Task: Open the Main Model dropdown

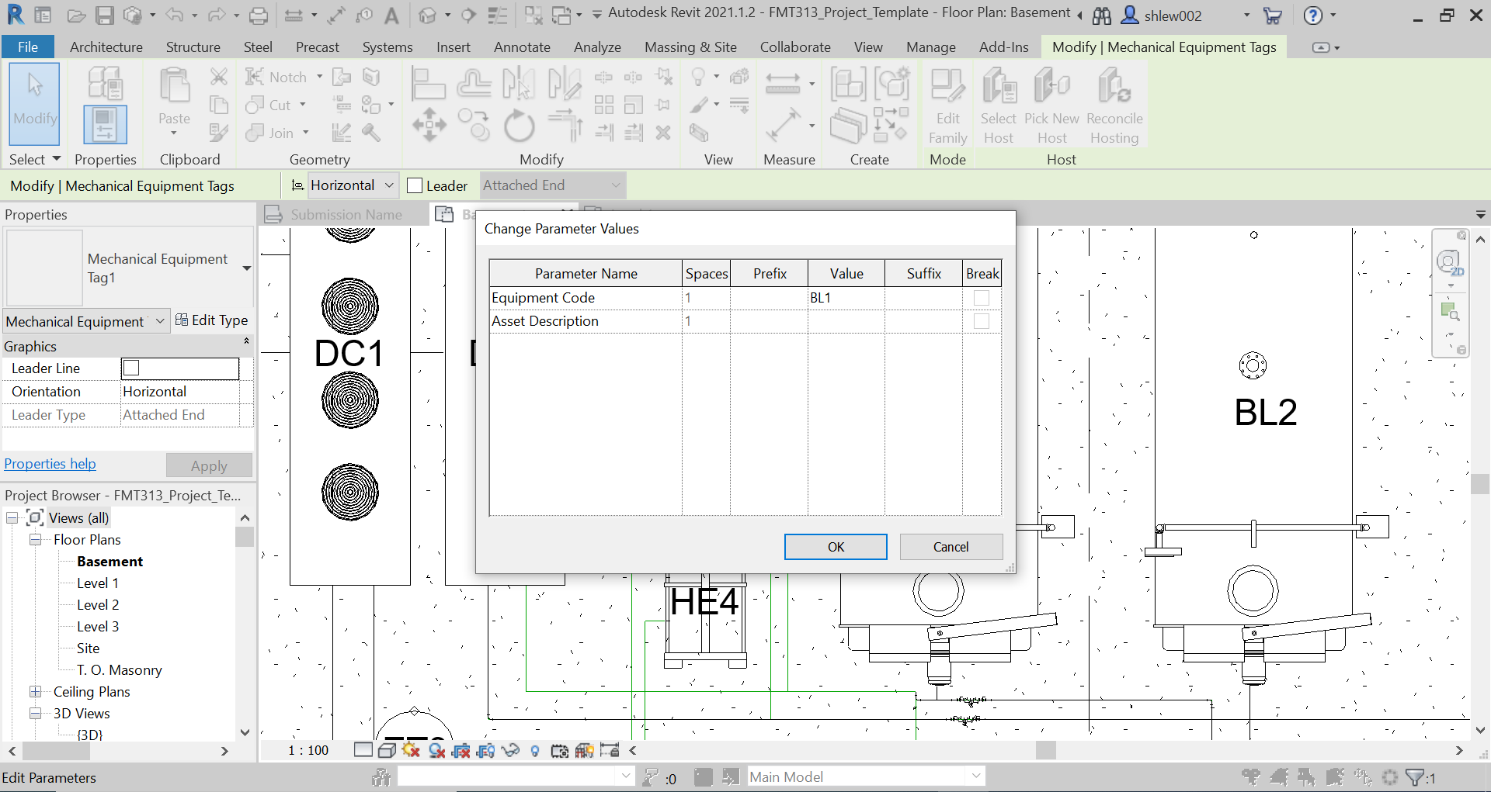Action: point(975,776)
